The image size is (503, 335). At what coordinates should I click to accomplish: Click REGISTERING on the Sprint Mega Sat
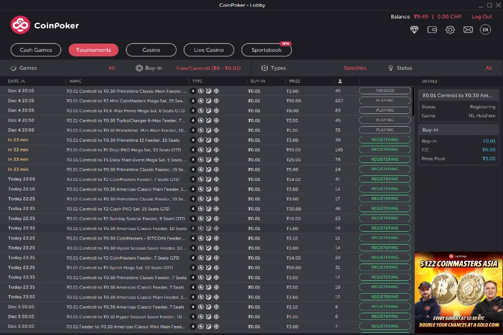(x=385, y=267)
